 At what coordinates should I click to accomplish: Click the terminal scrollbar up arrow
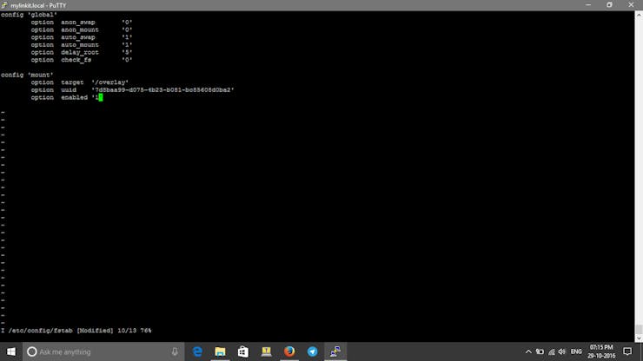[639, 15]
